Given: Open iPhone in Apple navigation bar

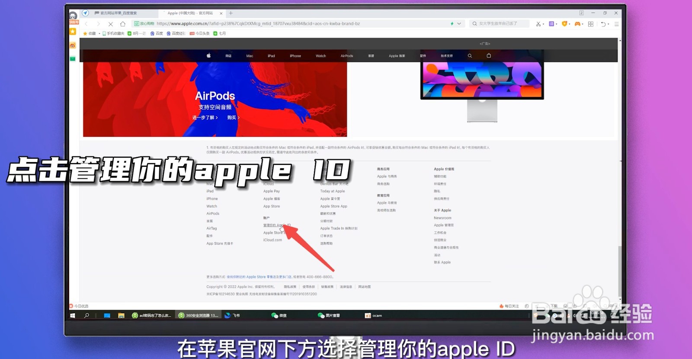Looking at the screenshot, I should click(x=295, y=56).
